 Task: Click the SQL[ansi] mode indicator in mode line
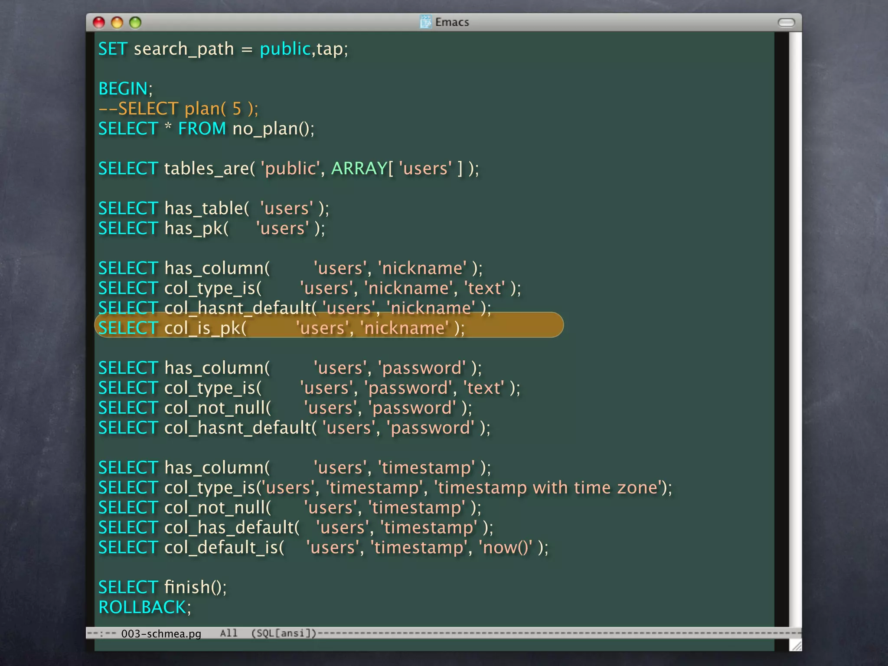(x=284, y=633)
